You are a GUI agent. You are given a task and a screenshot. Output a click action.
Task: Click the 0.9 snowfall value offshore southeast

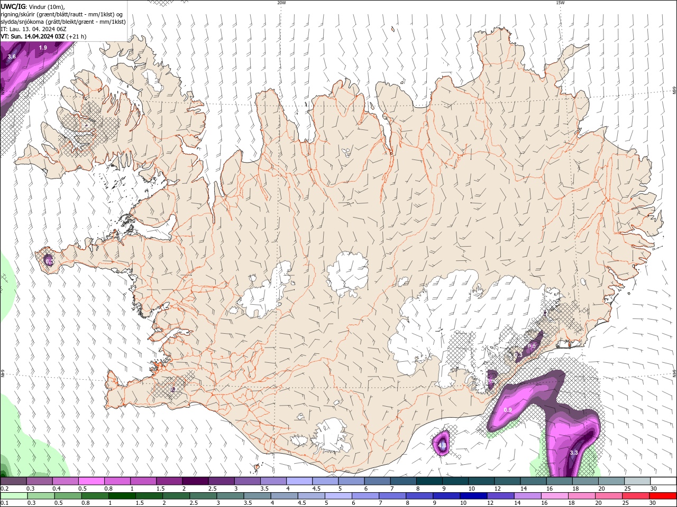(x=508, y=410)
